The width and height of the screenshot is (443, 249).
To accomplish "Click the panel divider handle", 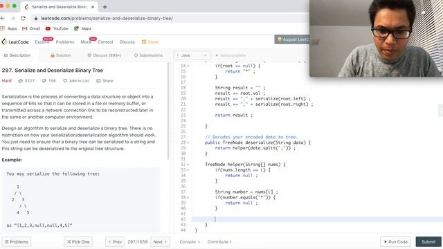I will click(x=172, y=136).
